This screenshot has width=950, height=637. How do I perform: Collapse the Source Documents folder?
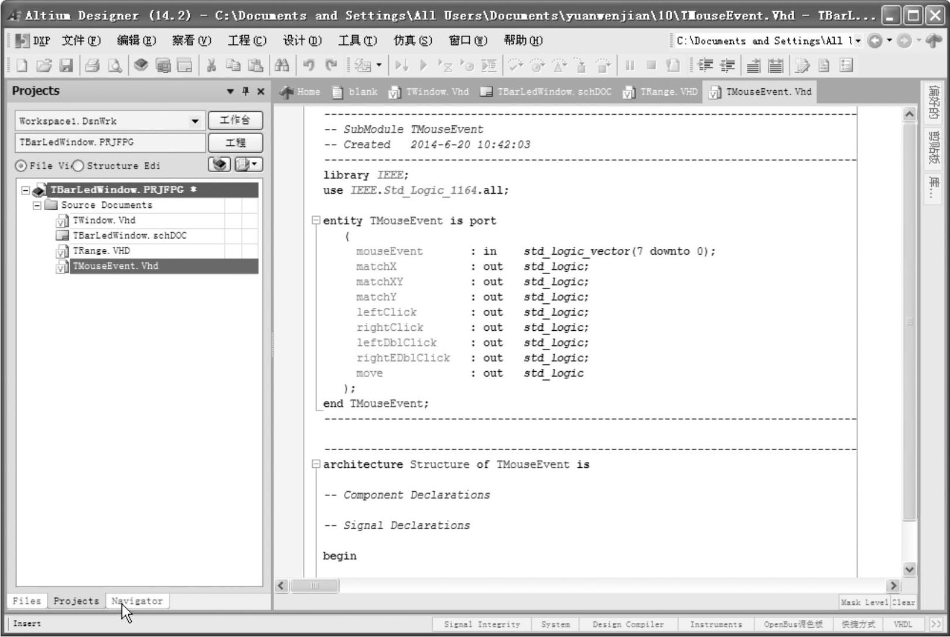point(37,206)
